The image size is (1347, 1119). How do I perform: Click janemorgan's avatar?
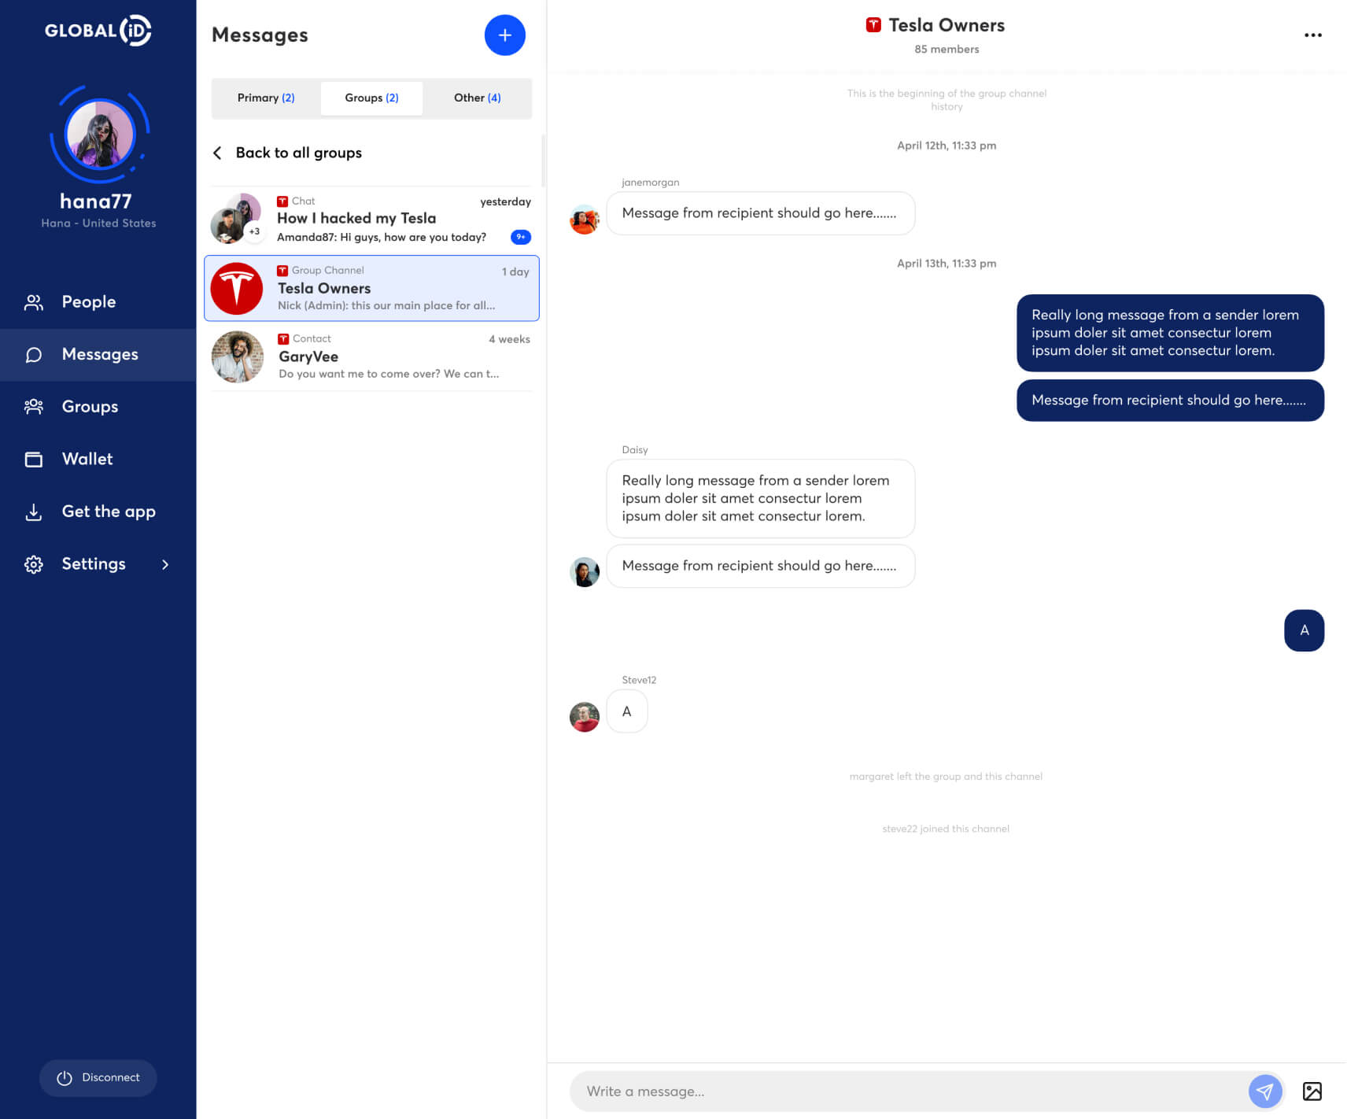point(585,220)
